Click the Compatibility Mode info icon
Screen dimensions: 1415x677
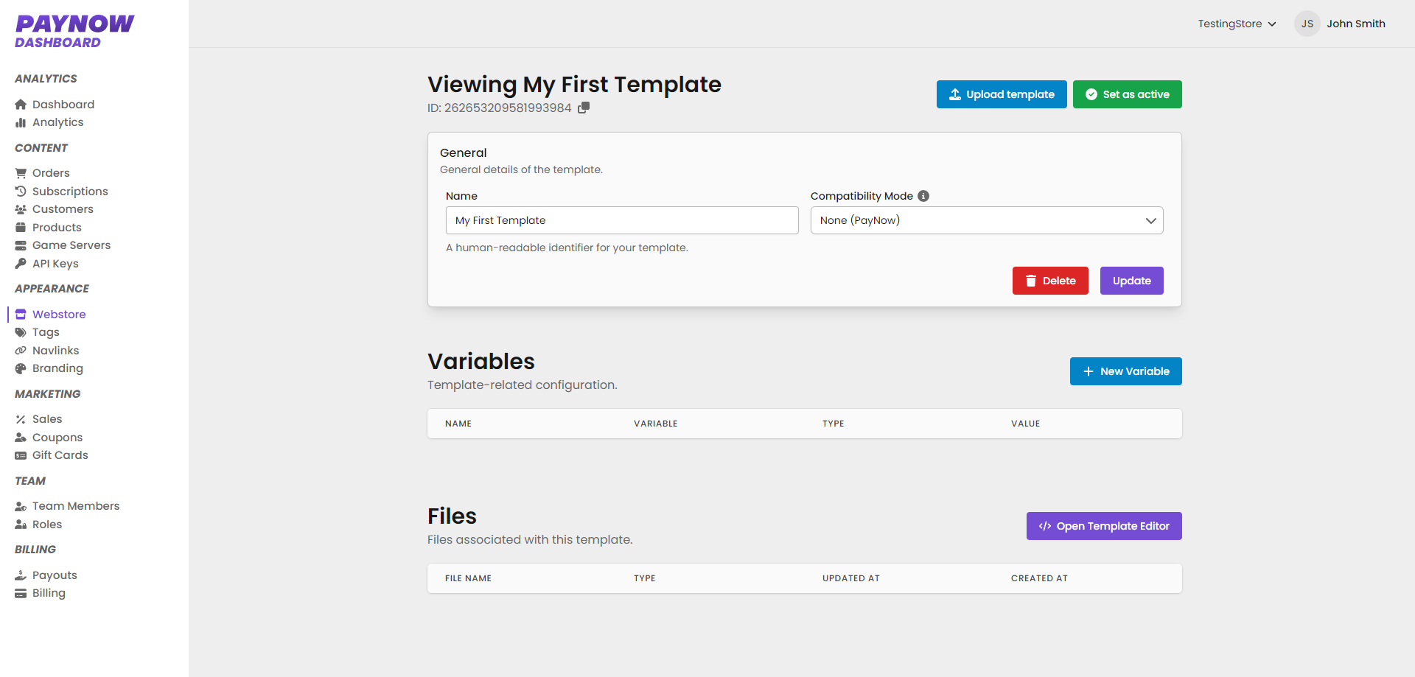[x=923, y=196]
